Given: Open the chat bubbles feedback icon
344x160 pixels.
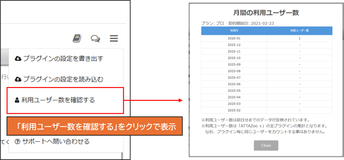Looking at the screenshot, I should click(x=95, y=39).
